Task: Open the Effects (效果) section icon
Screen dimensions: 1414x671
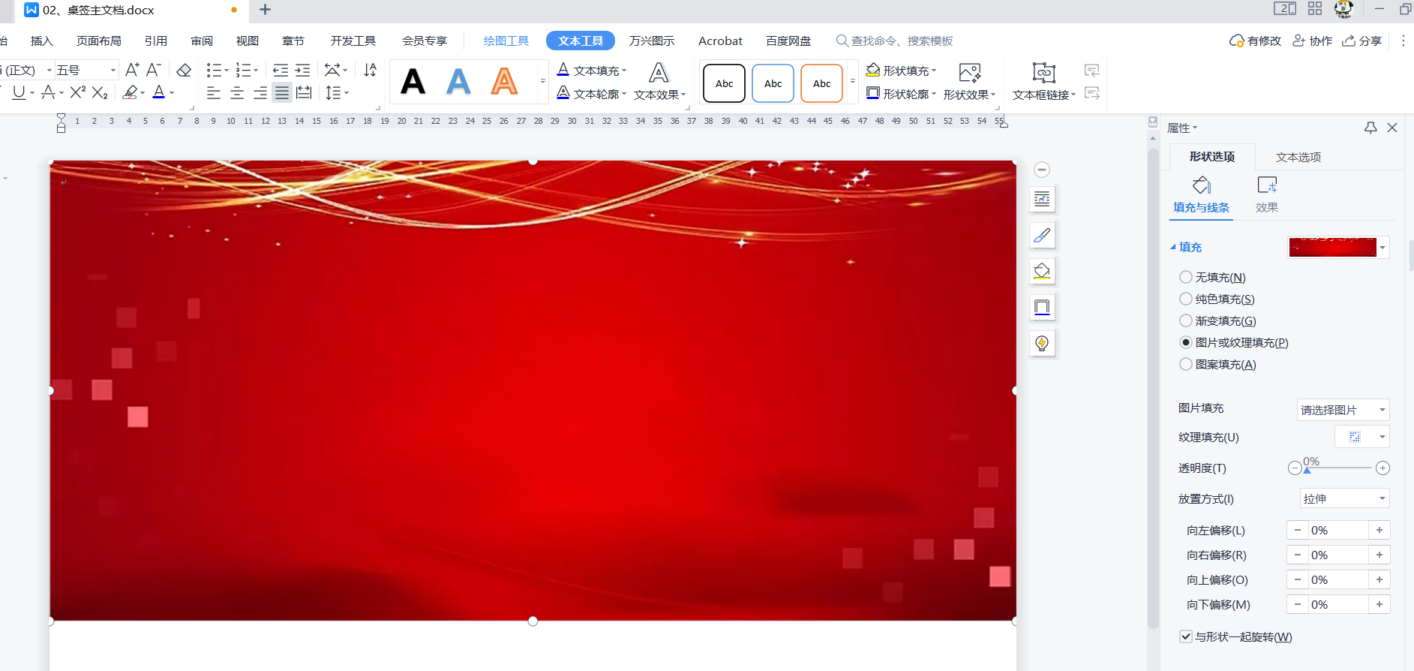Action: click(1266, 194)
